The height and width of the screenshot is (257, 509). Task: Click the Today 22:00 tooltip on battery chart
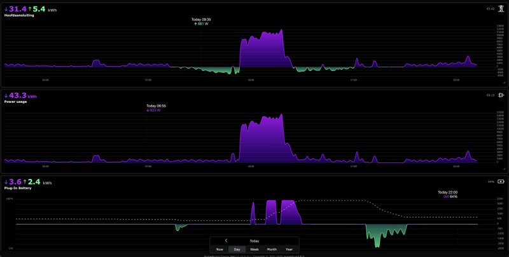coord(448,194)
